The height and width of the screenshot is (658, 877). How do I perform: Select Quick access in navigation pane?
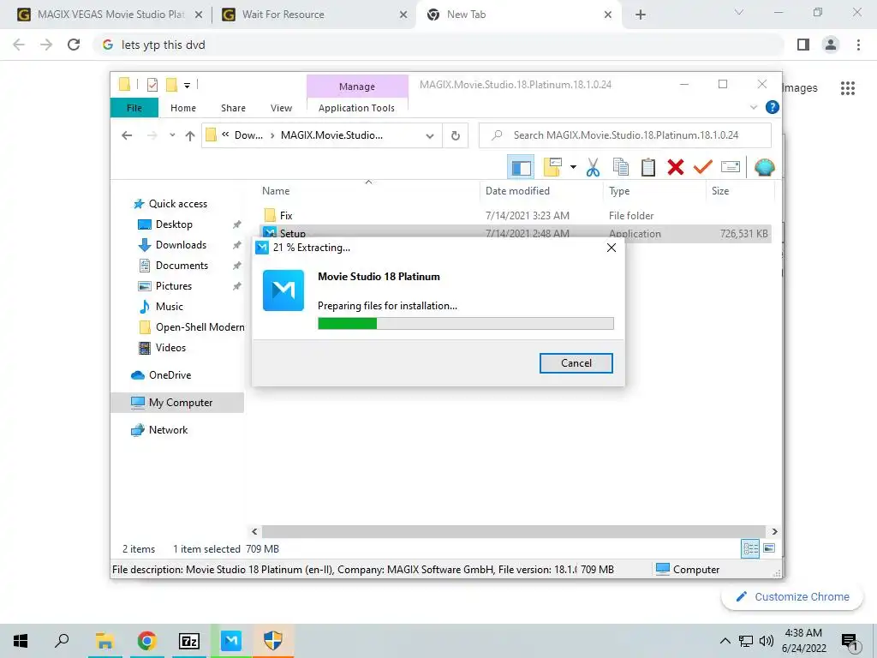tap(178, 204)
